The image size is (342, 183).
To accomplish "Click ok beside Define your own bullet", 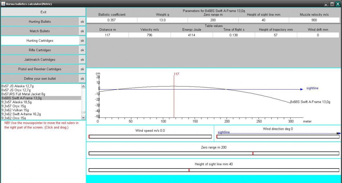I will click(x=82, y=79).
